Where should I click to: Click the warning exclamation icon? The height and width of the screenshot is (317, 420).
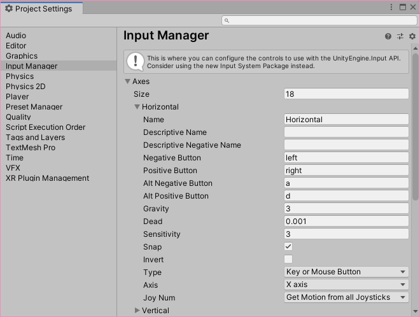(136, 61)
